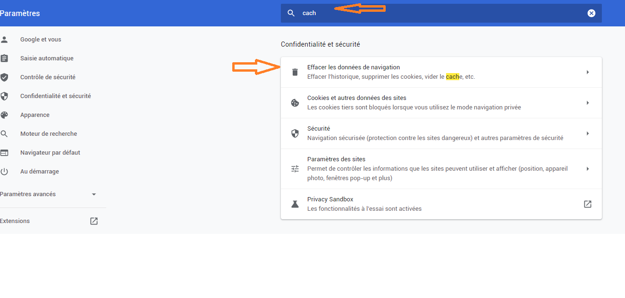Screen dimensions: 625x298
Task: Click Paramètres des sites row title
Action: click(x=336, y=159)
